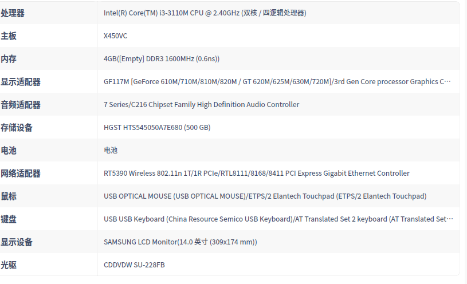Click the 音频适配器 label

click(21, 105)
